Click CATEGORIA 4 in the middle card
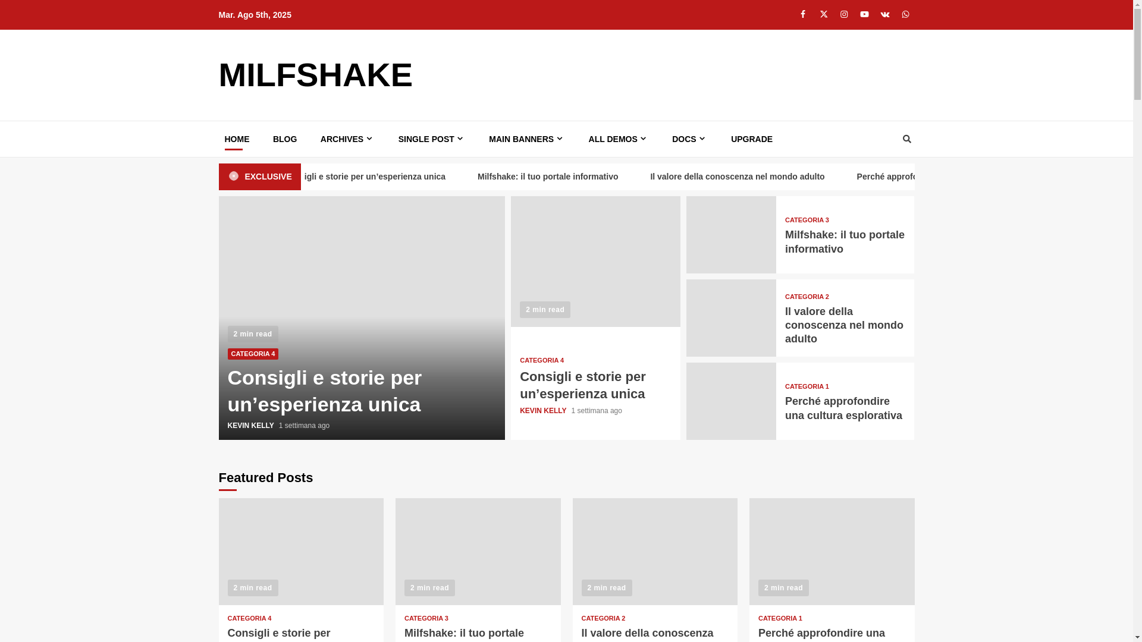The width and height of the screenshot is (1142, 642). [542, 360]
